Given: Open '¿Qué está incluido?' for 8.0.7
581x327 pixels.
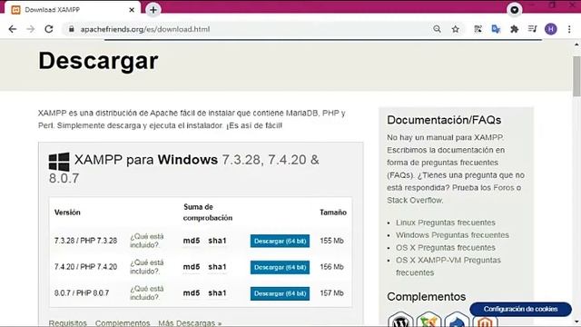Looking at the screenshot, I should [147, 292].
